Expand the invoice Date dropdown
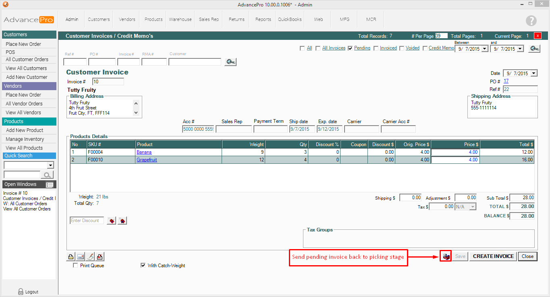The width and height of the screenshot is (550, 297). (x=534, y=74)
